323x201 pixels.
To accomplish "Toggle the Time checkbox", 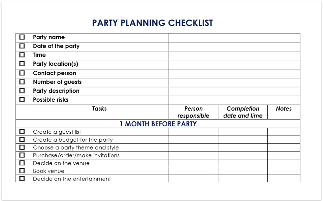I will pyautogui.click(x=22, y=55).
